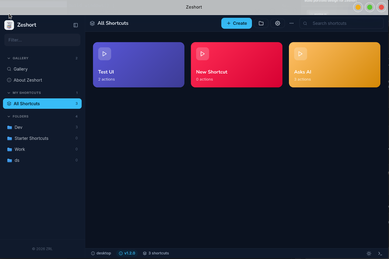The image size is (389, 259).
Task: Click the folder icon button in toolbar
Action: point(261,23)
